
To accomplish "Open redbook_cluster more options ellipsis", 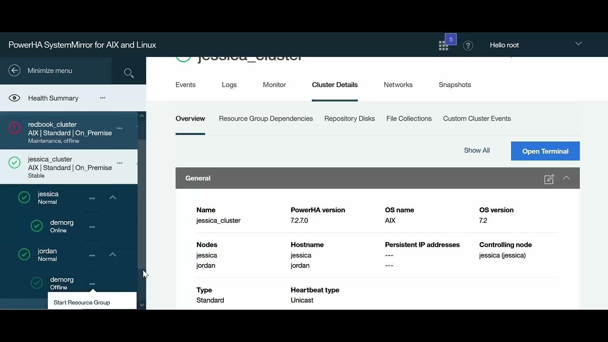I will 120,128.
